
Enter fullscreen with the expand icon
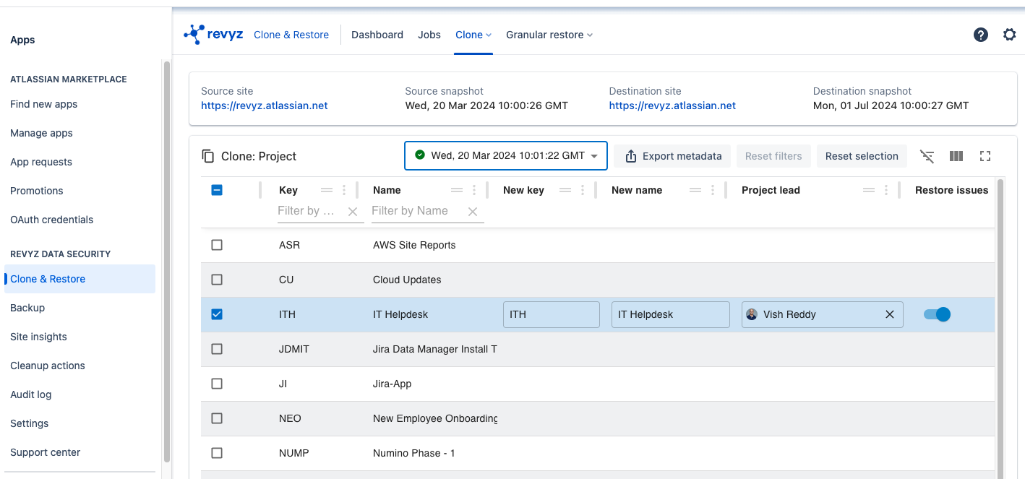click(x=985, y=156)
